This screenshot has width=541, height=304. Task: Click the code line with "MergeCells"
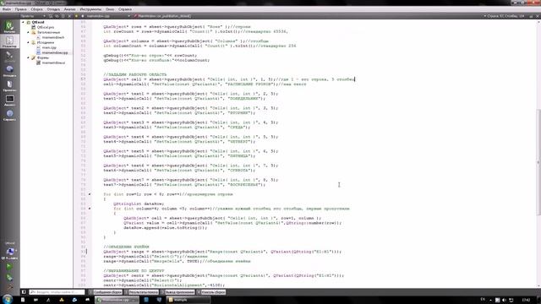(177, 261)
